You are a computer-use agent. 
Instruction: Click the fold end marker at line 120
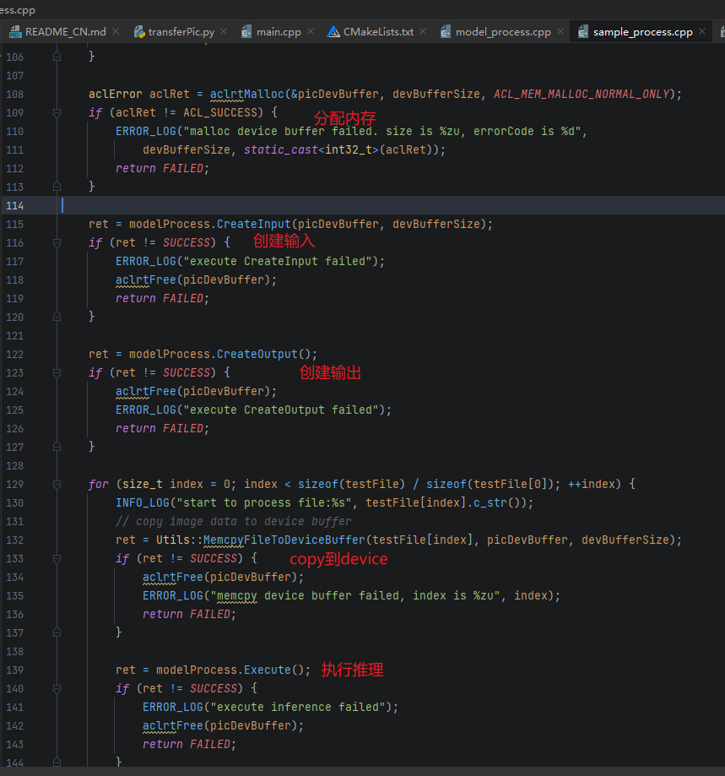coord(57,317)
